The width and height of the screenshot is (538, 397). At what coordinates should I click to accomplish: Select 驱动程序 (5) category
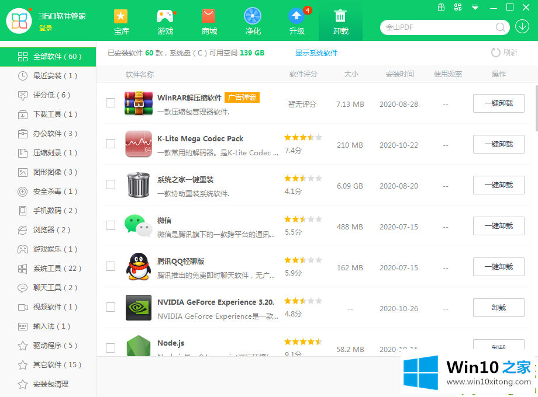click(x=48, y=346)
